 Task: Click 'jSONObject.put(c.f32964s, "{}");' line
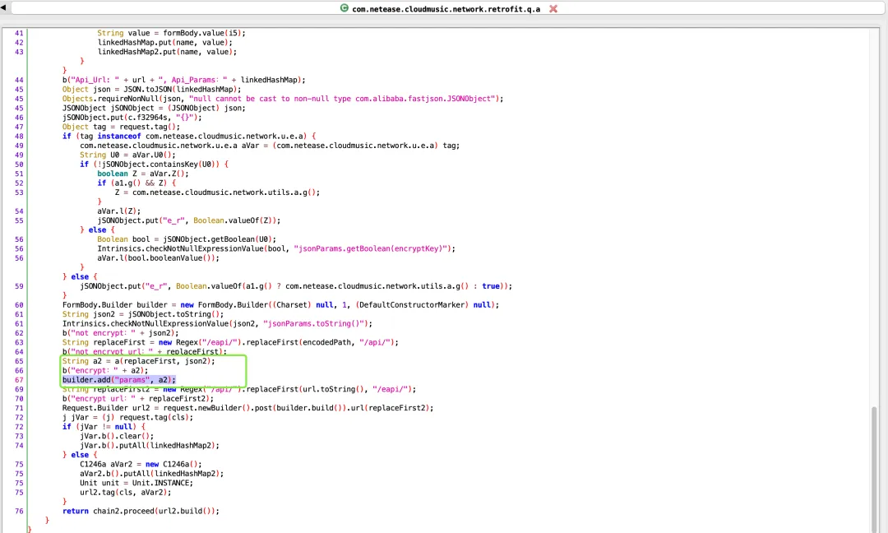click(x=132, y=118)
